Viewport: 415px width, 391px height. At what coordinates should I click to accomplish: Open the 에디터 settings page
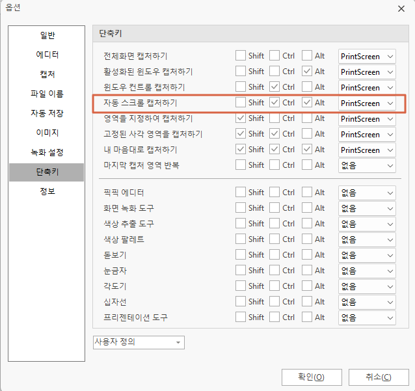pyautogui.click(x=47, y=55)
